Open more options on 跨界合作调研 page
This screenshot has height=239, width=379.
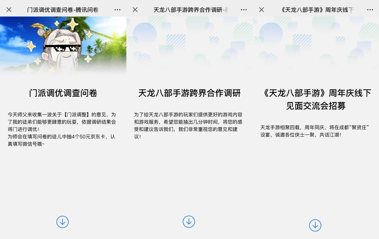pyautogui.click(x=244, y=9)
